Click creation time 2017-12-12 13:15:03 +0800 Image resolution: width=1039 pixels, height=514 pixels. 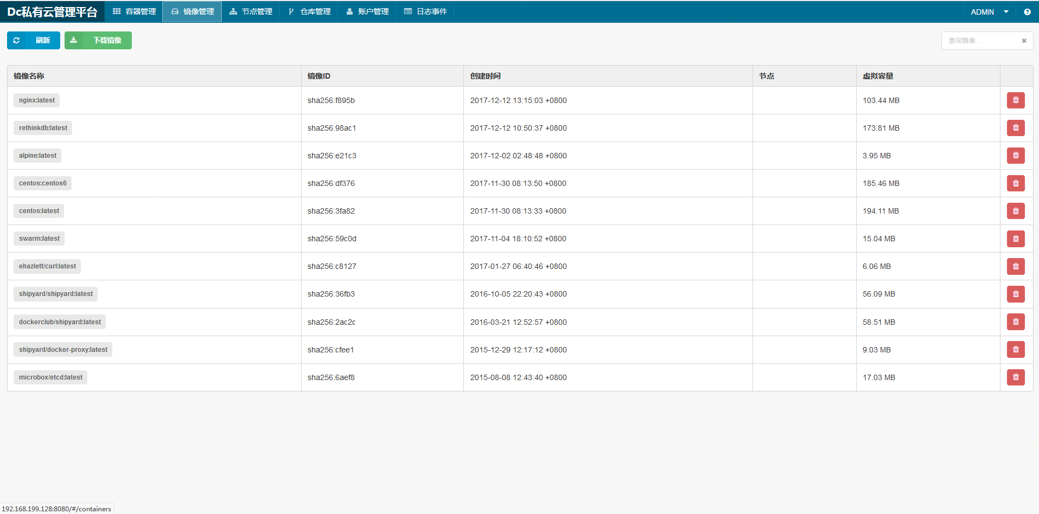518,100
